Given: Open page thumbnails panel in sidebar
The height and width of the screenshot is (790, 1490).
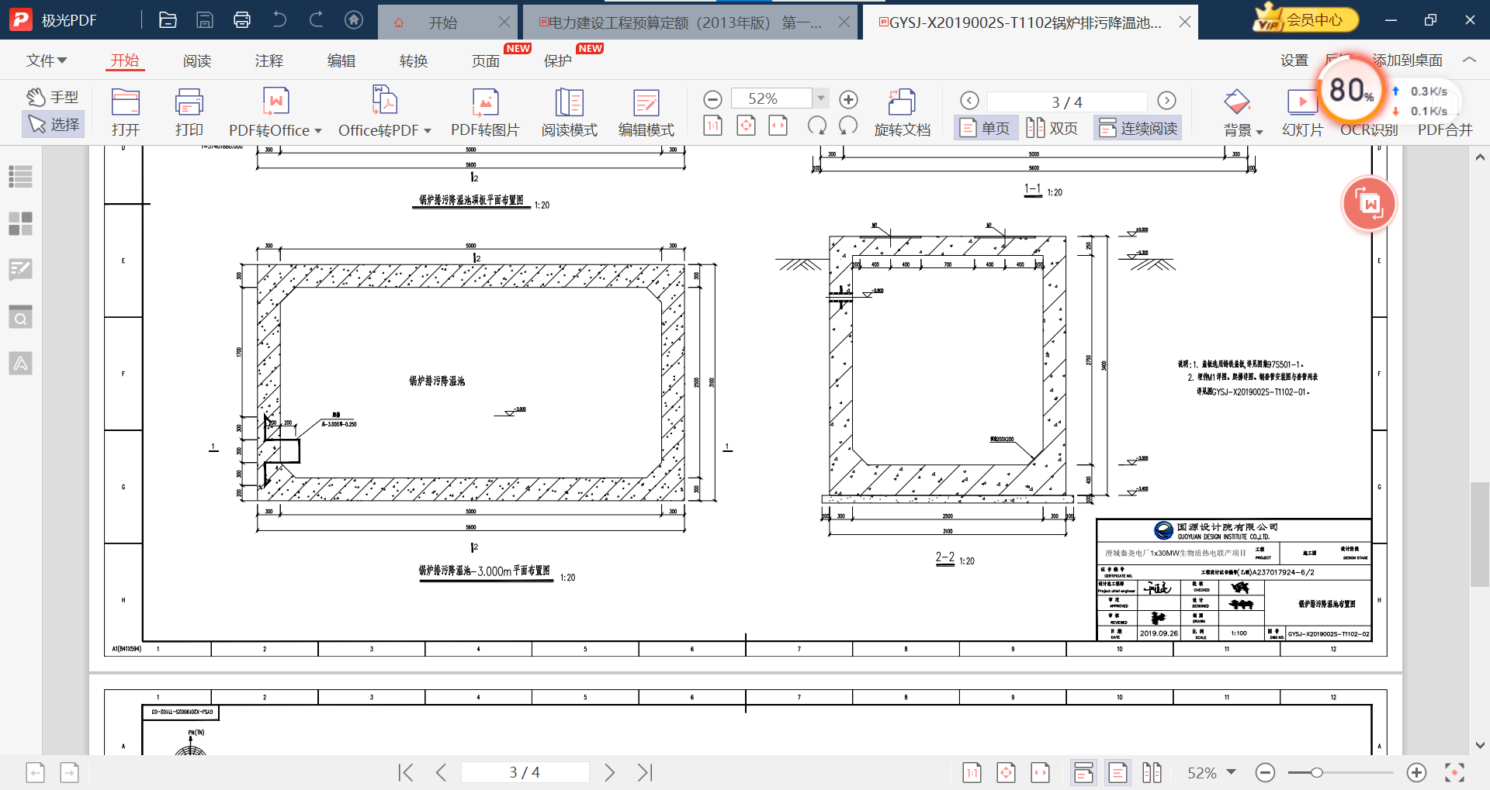Looking at the screenshot, I should click(21, 223).
